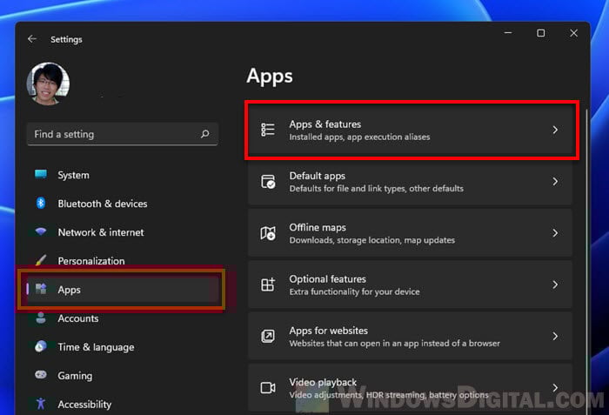Click the Offline maps icon
Screen dimensions: 609x415
click(269, 233)
